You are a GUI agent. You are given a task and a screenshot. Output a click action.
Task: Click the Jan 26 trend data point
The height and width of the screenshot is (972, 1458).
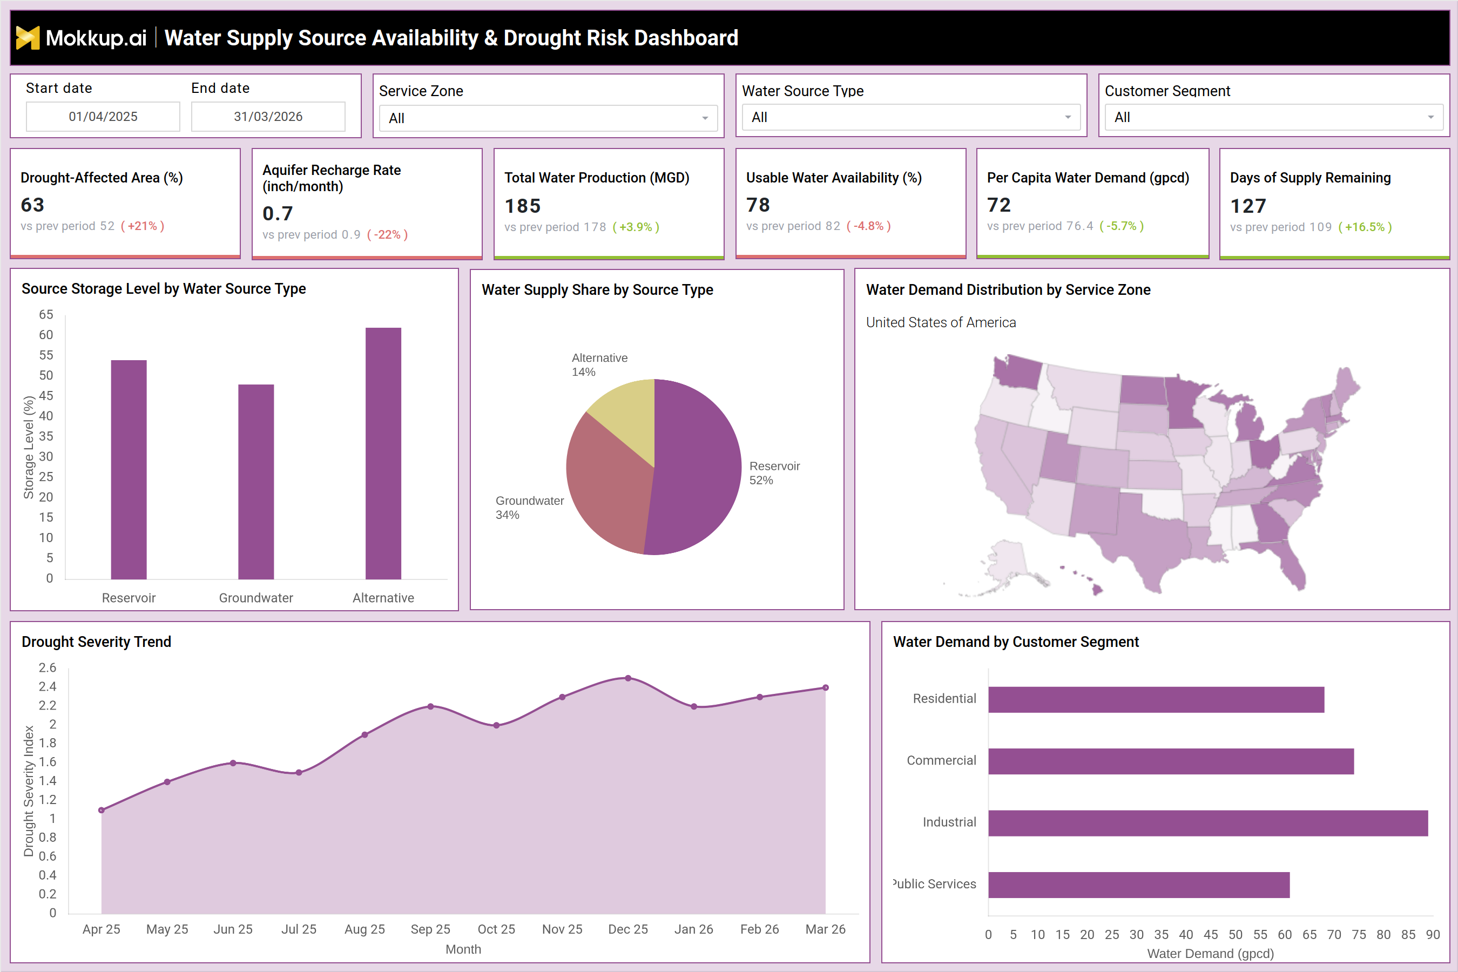694,707
